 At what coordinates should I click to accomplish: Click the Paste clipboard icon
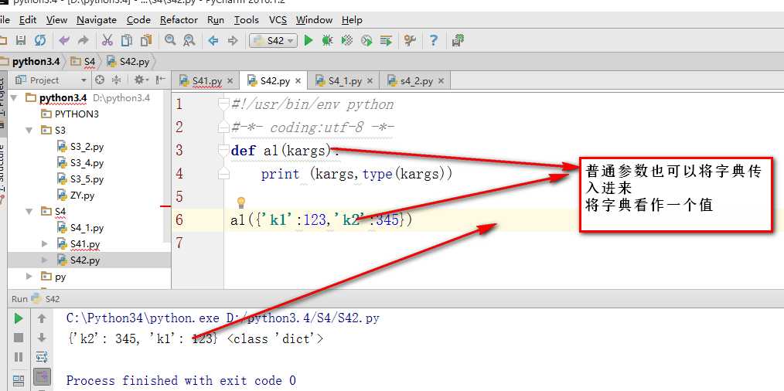point(146,40)
